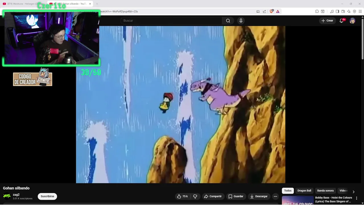The image size is (364, 205).
Task: Click the video player to pause
Action: tap(181, 104)
